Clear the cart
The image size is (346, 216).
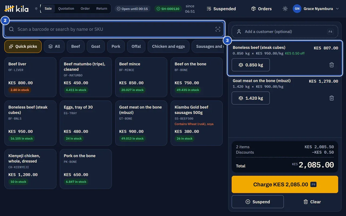312,202
